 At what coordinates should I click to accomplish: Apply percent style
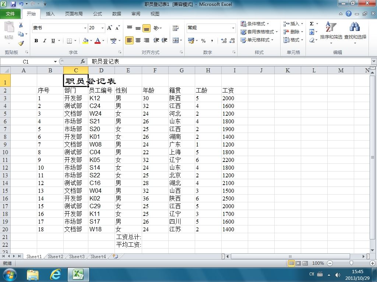tap(203, 41)
